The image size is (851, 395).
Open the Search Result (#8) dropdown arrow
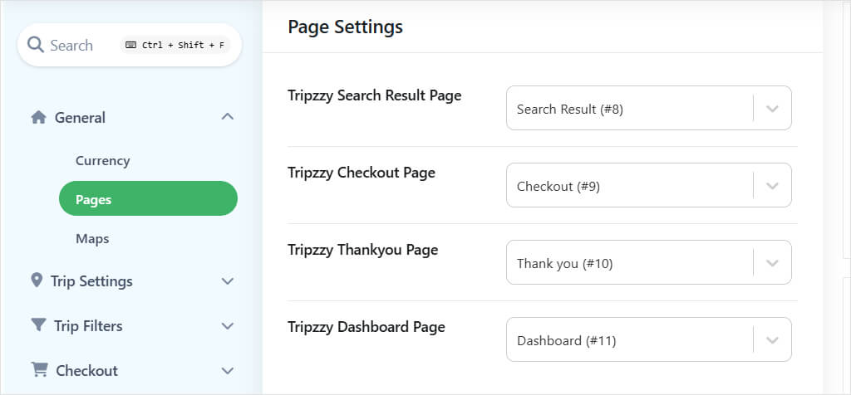point(772,109)
